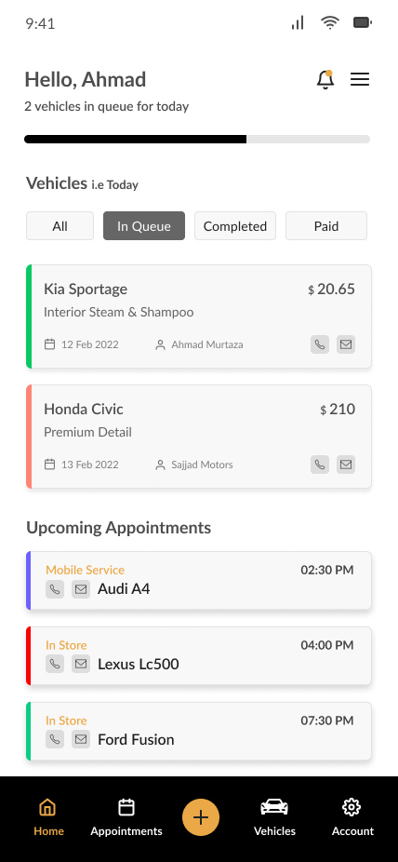Email the Lexus Lc500 appointment contact

[81, 664]
